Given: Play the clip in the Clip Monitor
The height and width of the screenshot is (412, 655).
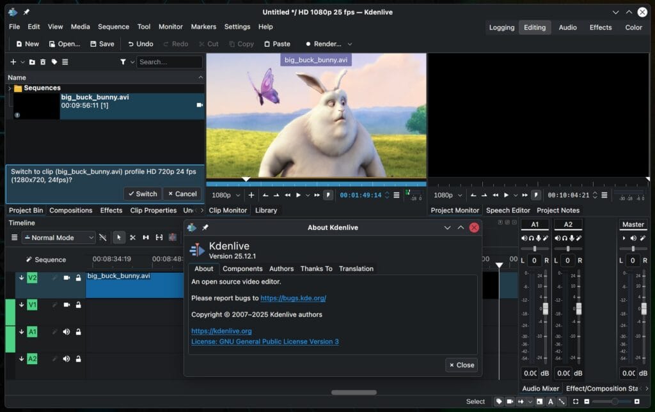Looking at the screenshot, I should (298, 195).
